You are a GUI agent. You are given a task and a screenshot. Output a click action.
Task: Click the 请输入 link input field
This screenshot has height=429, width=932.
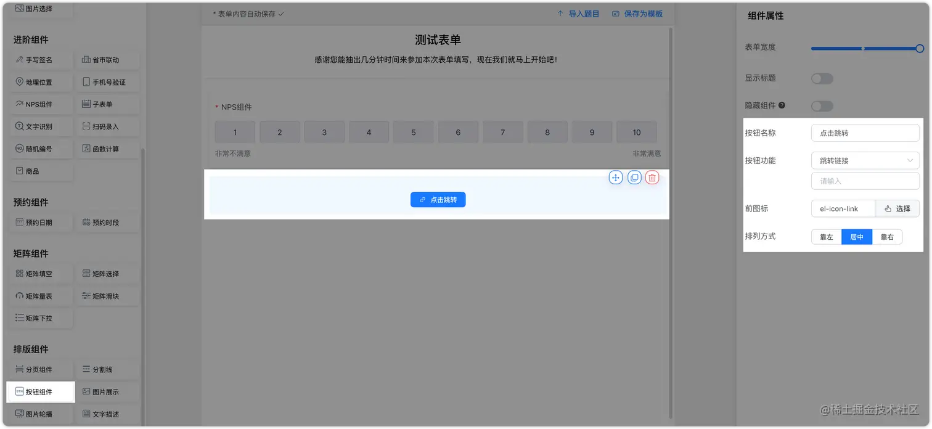(x=865, y=181)
